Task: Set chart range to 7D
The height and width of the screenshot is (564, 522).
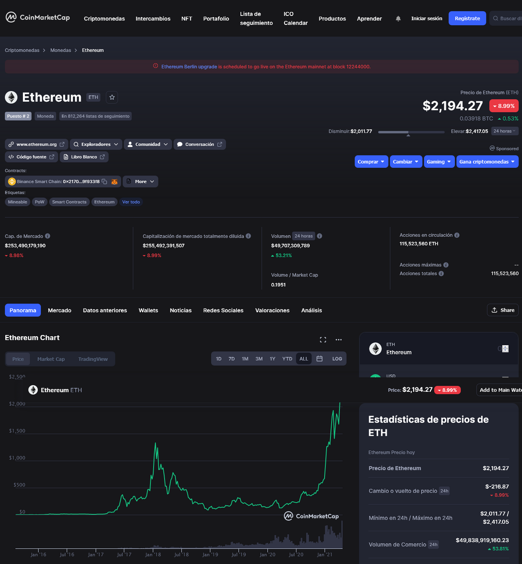Action: [232, 359]
